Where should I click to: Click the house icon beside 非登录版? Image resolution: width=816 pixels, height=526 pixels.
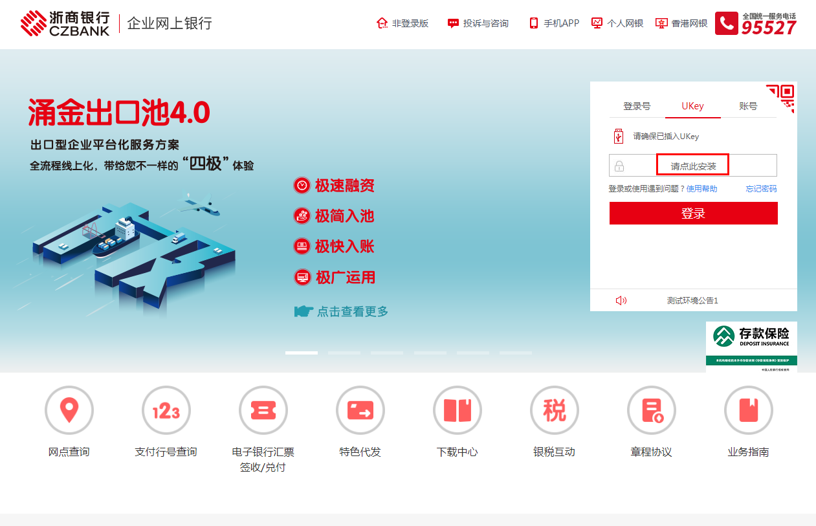(x=382, y=23)
